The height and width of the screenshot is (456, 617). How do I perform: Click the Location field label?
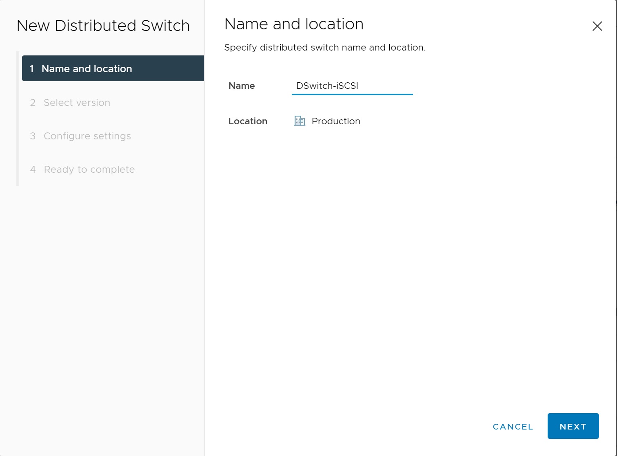point(248,121)
